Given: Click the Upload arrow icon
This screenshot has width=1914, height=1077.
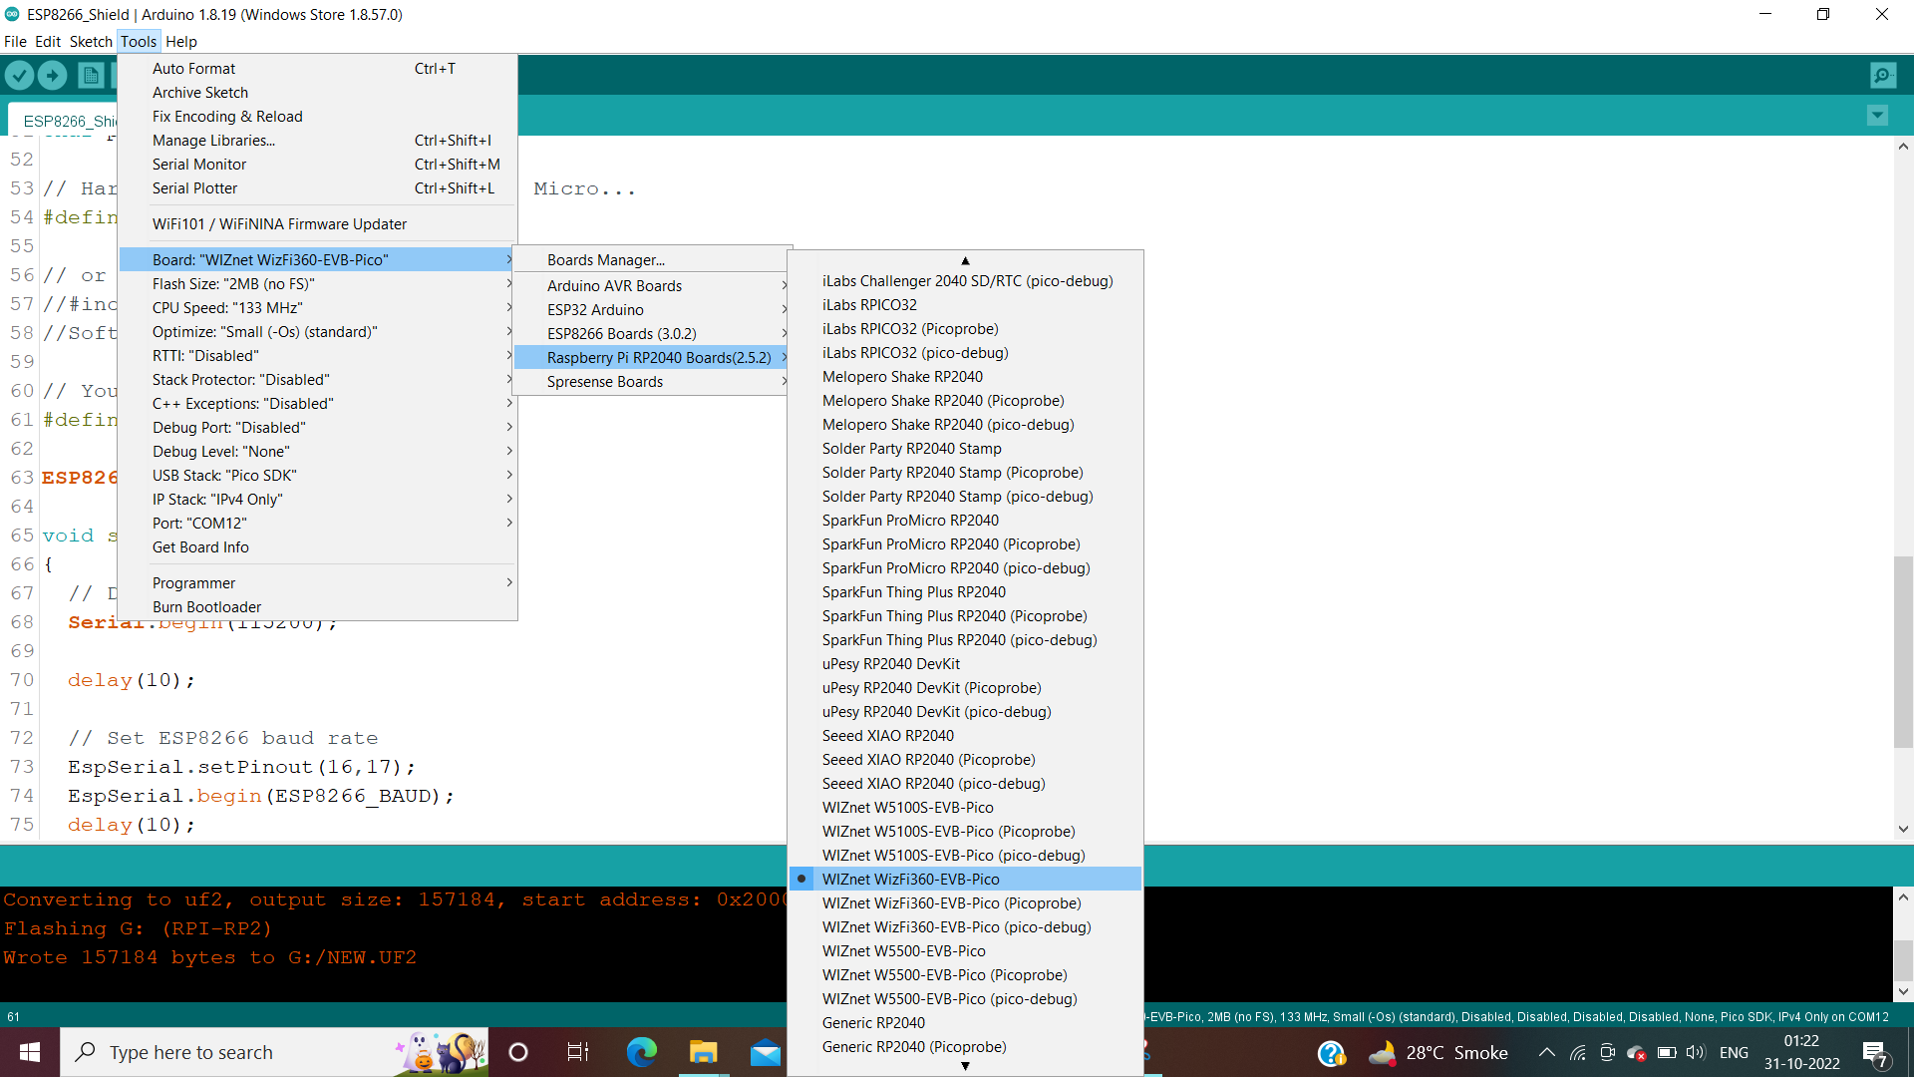Looking at the screenshot, I should coord(53,75).
